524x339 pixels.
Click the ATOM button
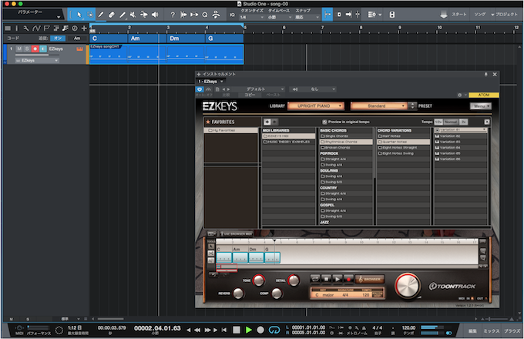point(484,96)
